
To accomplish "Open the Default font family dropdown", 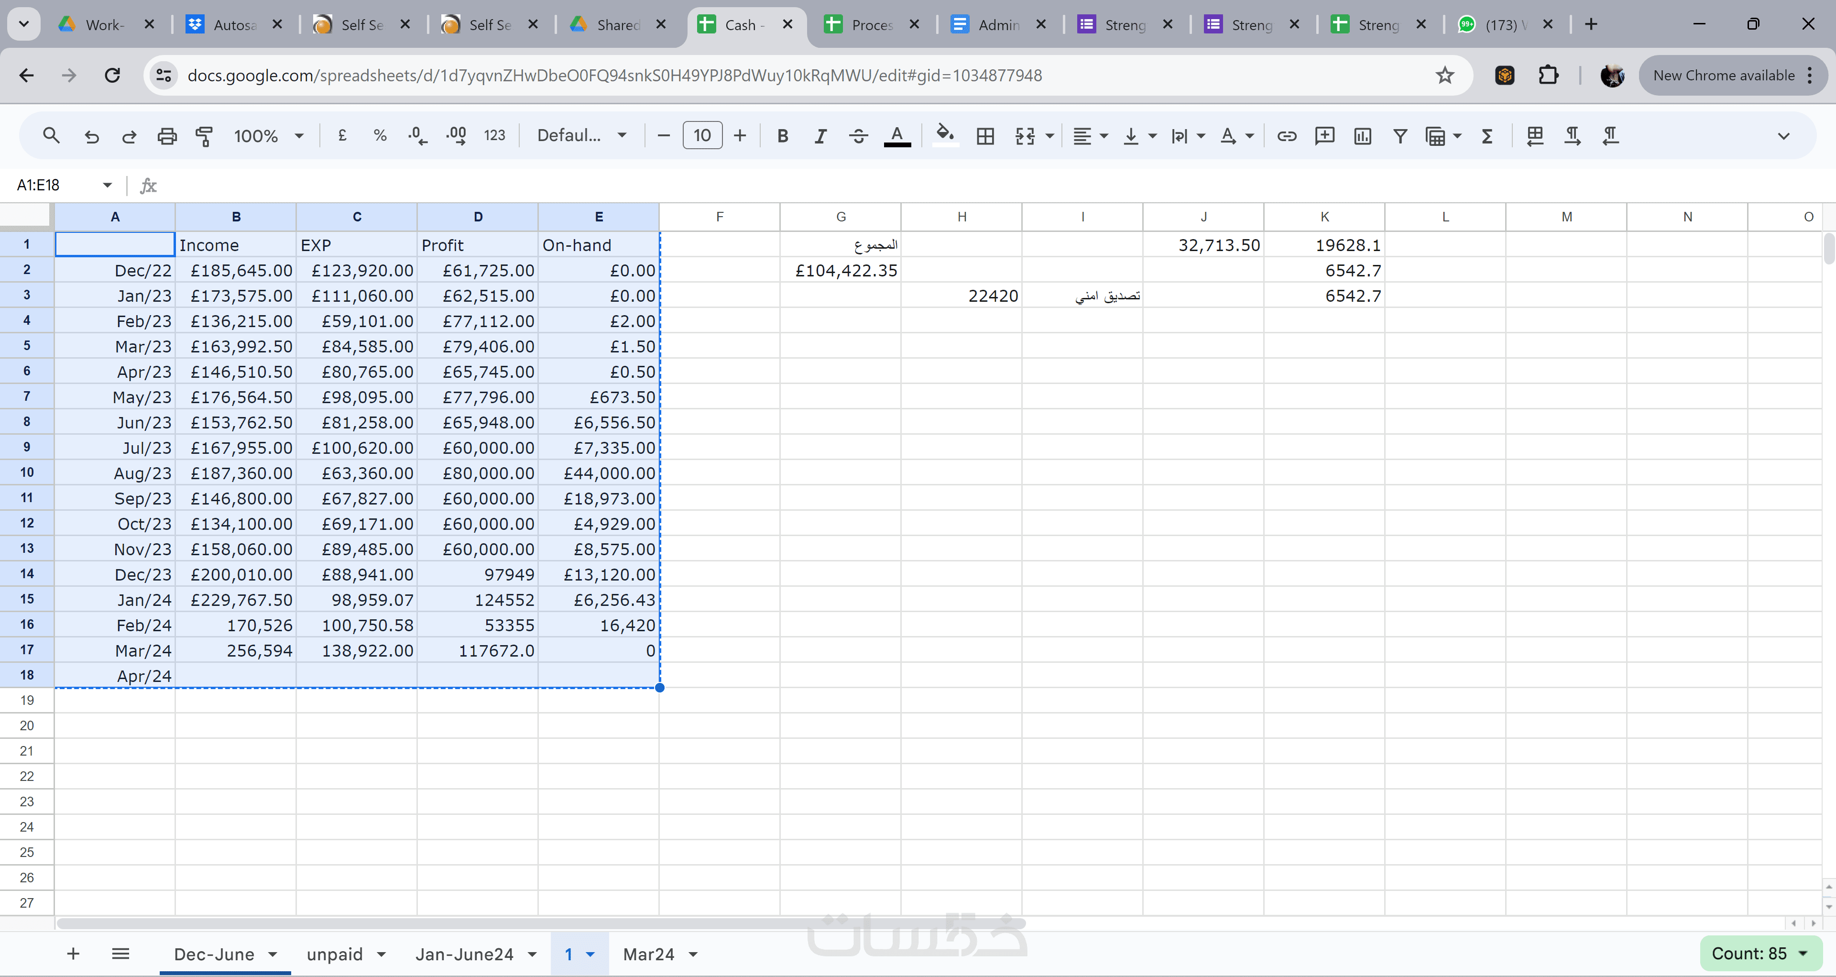I will (581, 135).
